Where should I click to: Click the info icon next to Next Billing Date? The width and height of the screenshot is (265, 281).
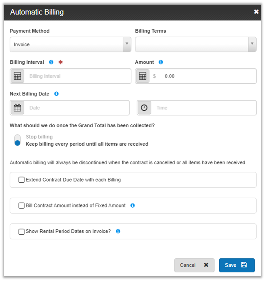tap(56, 94)
